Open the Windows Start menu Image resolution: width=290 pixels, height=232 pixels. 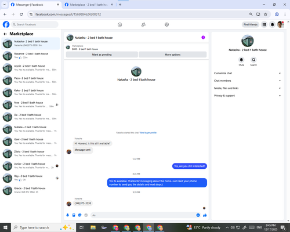tap(5, 227)
